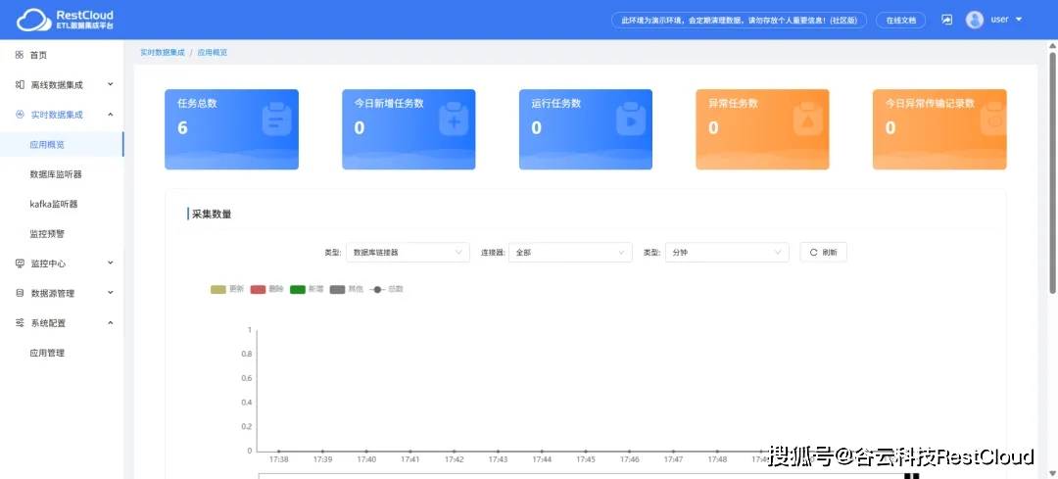Toggle the 新增 green legend series

(x=307, y=289)
